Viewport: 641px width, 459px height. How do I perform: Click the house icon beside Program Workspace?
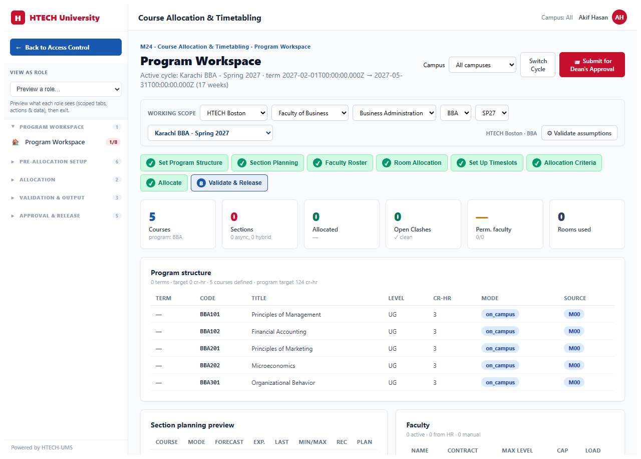[15, 142]
